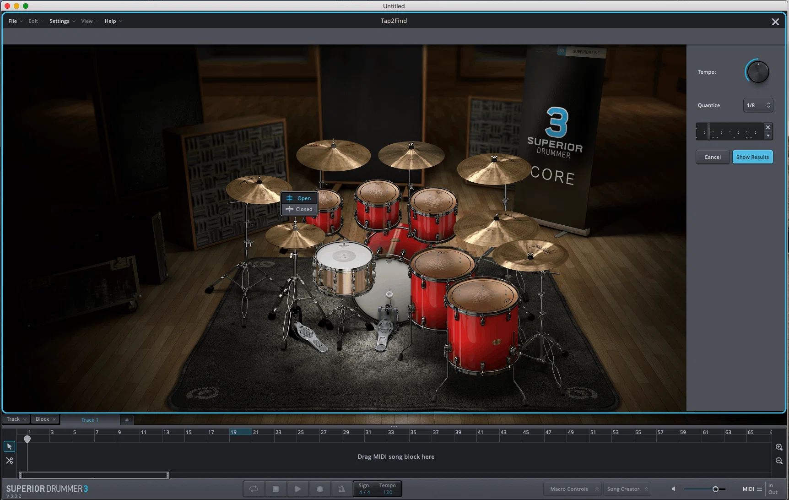Tap the ride cymbal at far right
Image resolution: width=789 pixels, height=500 pixels.
pyautogui.click(x=530, y=255)
